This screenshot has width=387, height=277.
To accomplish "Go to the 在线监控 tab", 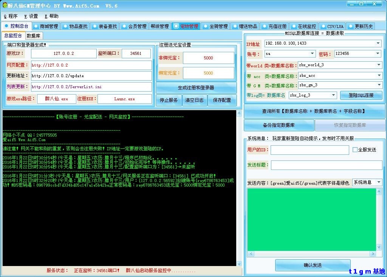I will pyautogui.click(x=304, y=26).
